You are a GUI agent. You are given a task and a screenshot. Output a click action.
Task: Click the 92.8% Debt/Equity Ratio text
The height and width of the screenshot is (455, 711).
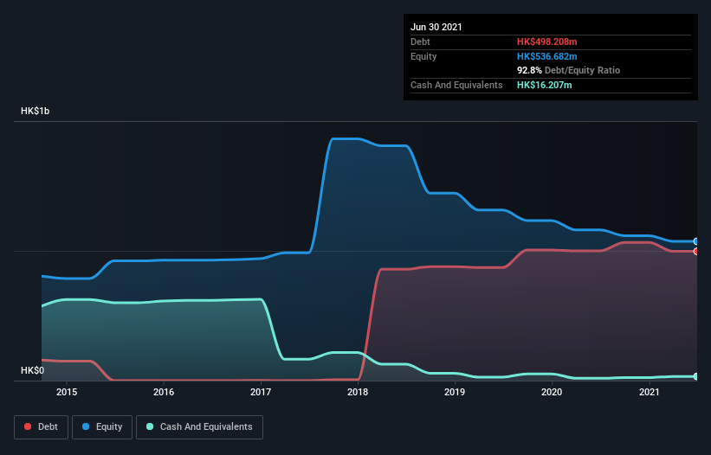coord(569,70)
